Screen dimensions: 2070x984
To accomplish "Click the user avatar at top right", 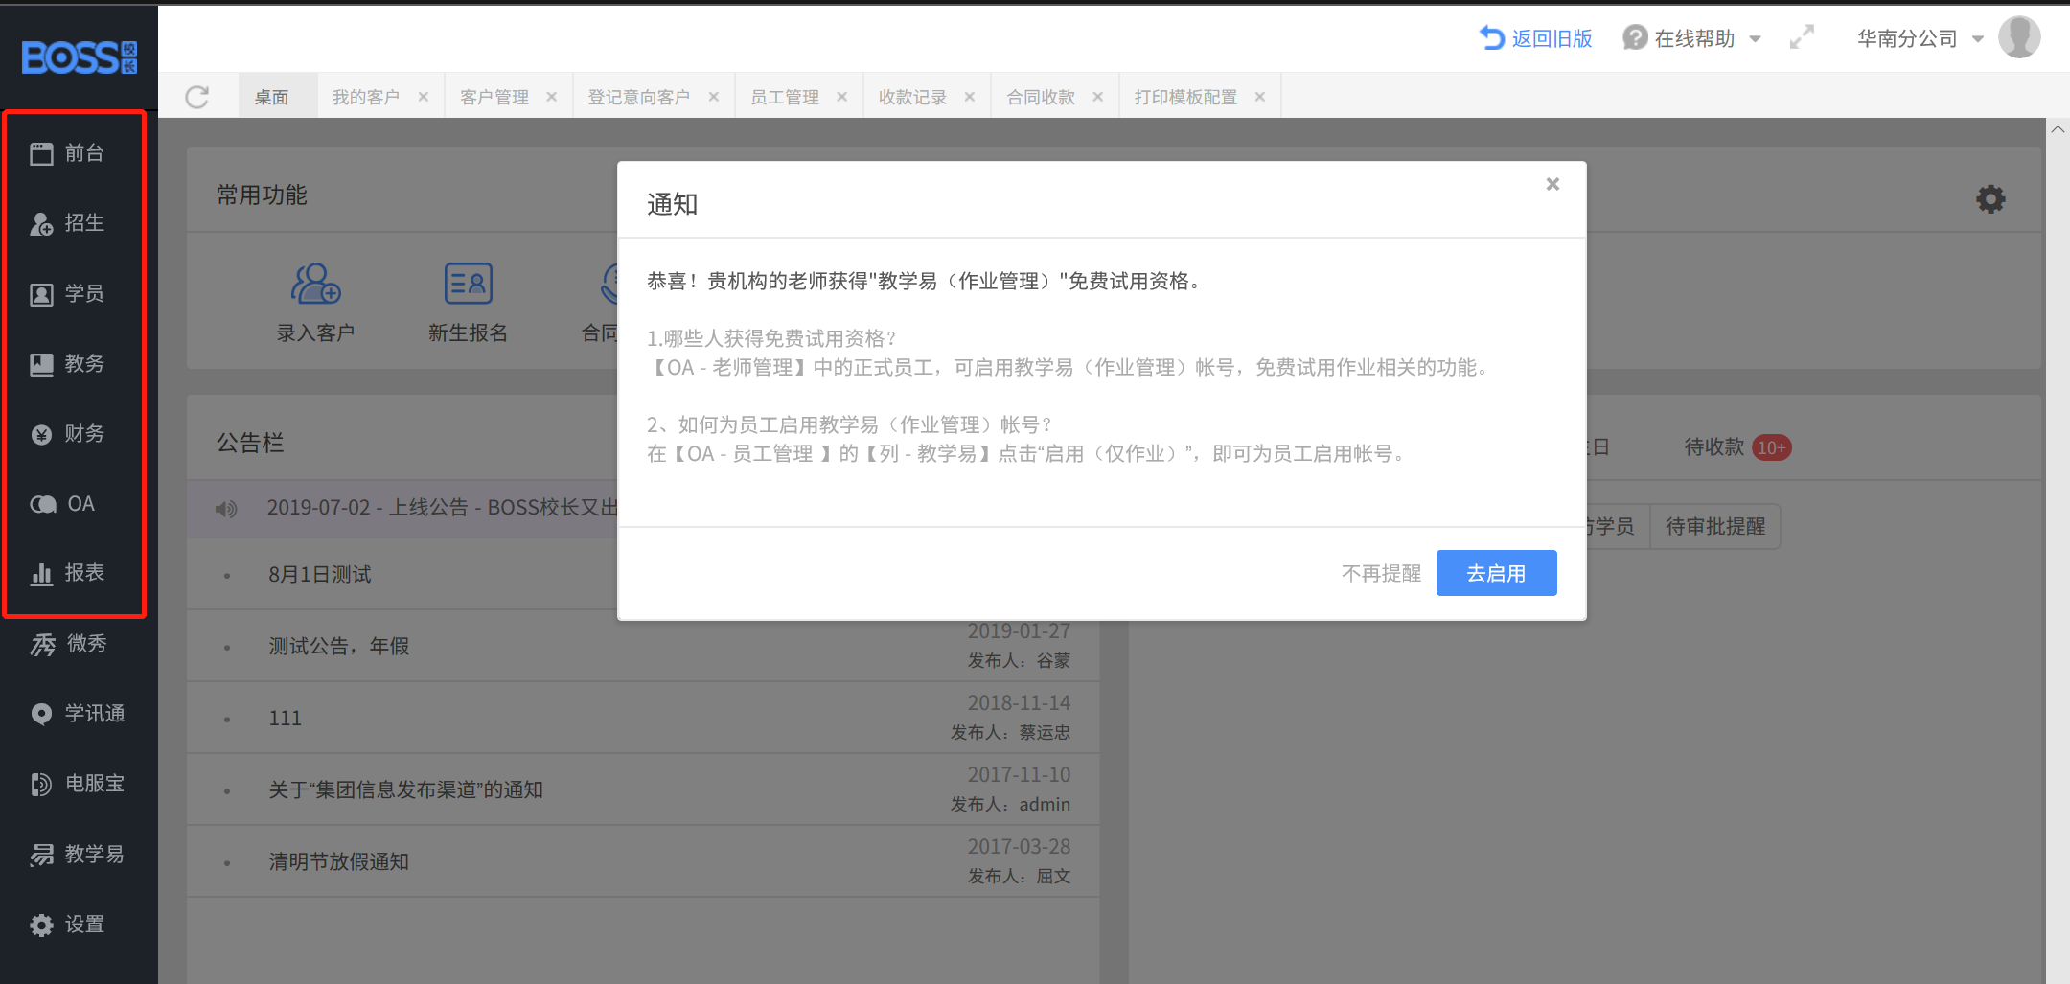I will [x=2018, y=37].
